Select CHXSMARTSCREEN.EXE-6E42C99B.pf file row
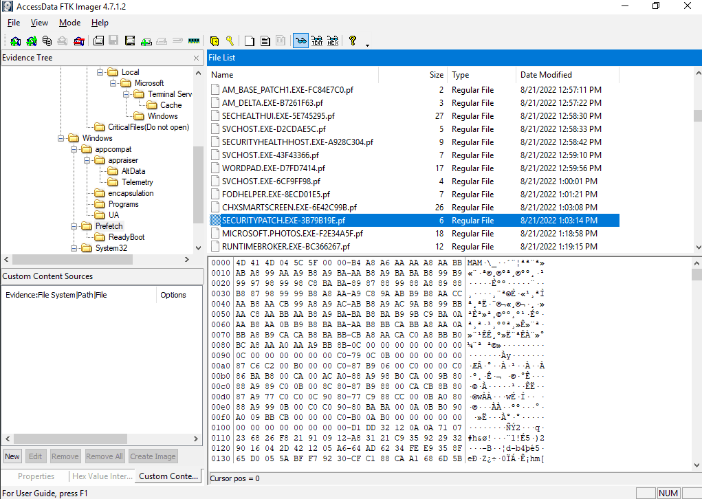 point(415,207)
